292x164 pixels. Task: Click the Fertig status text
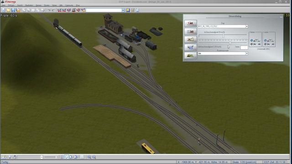pyautogui.click(x=5, y=162)
